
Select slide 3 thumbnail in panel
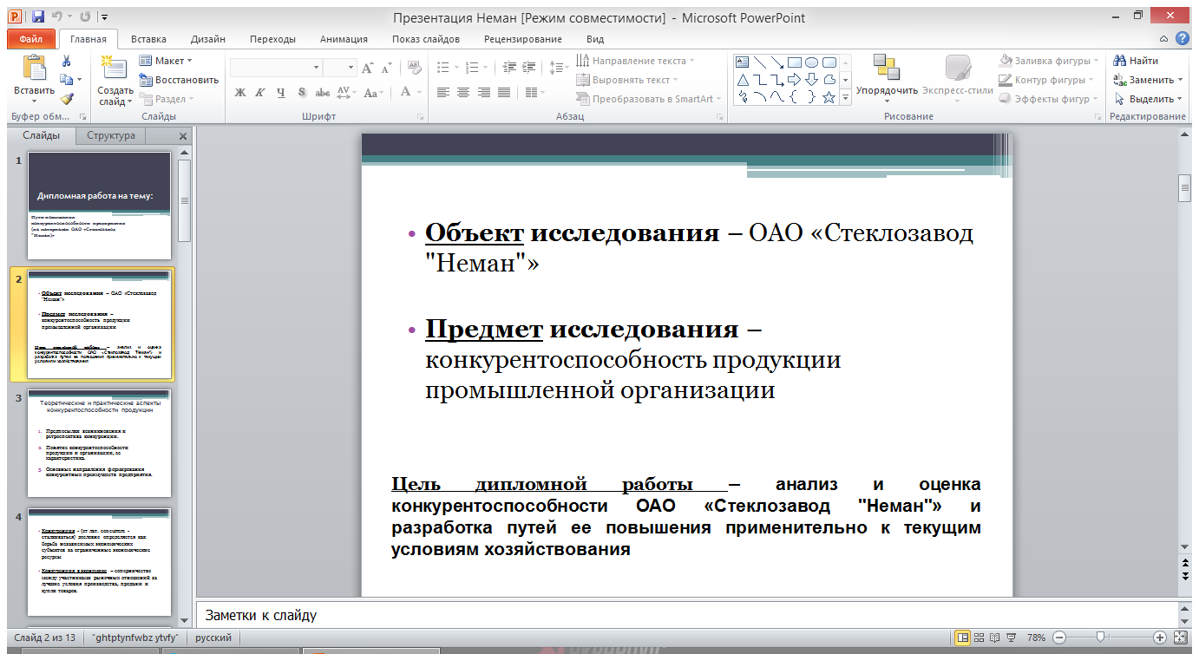point(100,442)
